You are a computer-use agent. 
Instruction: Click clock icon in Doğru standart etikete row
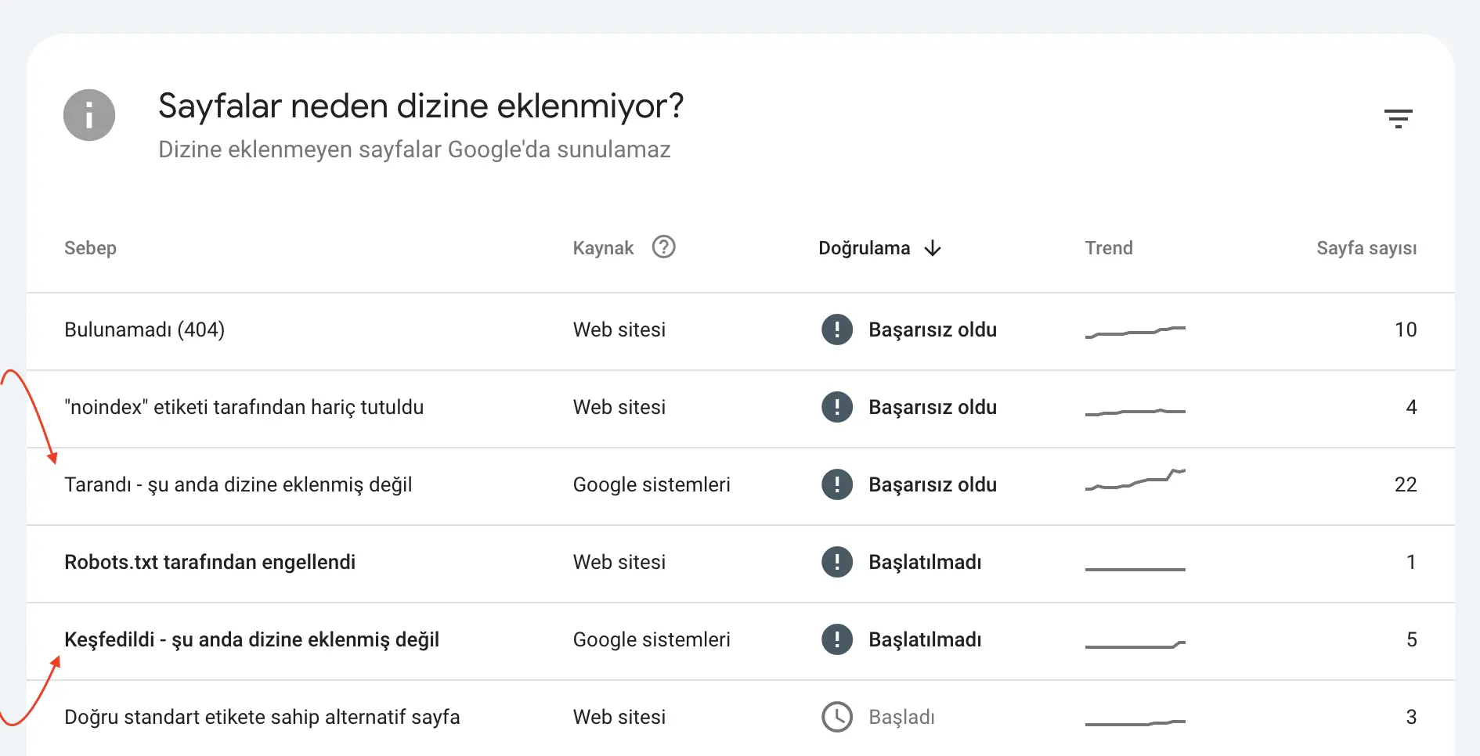[837, 717]
